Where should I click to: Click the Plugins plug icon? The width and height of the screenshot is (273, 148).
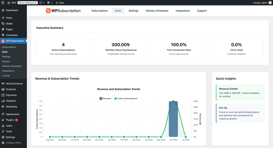3,120
